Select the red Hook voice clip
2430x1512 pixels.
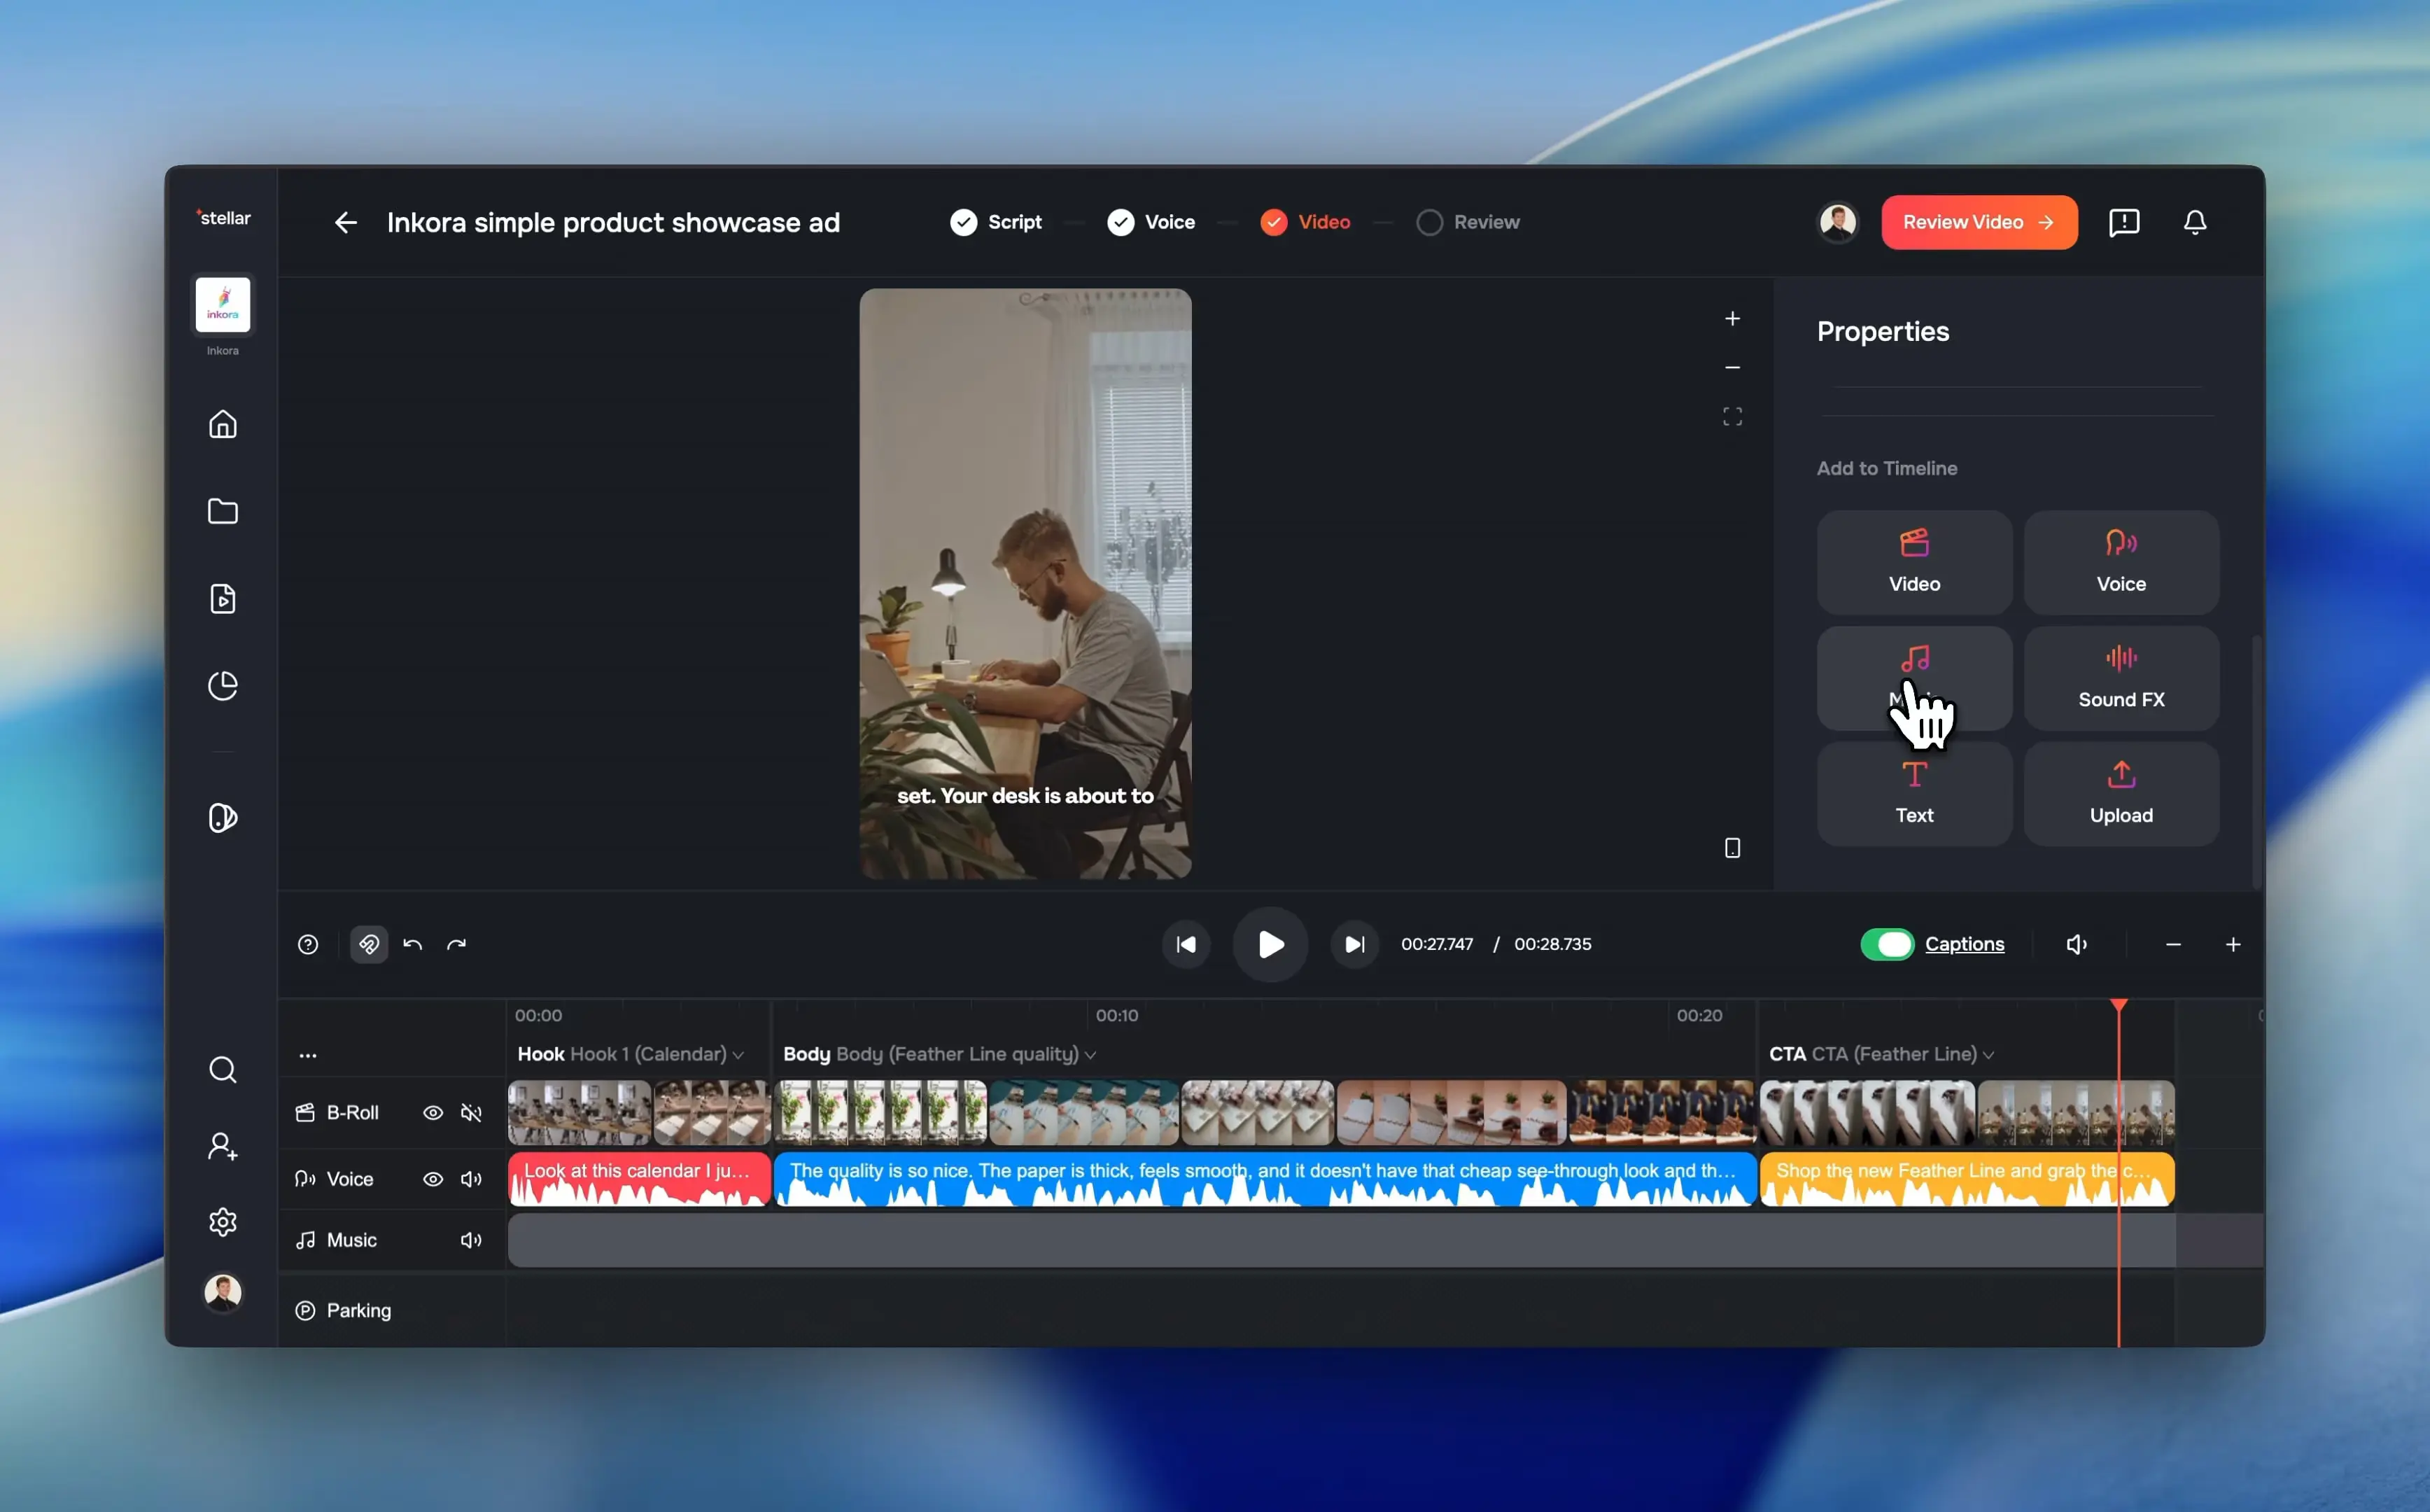[639, 1179]
